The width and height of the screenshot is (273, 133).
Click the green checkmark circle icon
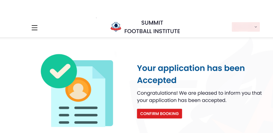(59, 71)
